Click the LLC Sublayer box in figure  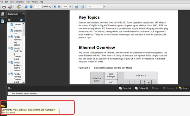[111, 75]
